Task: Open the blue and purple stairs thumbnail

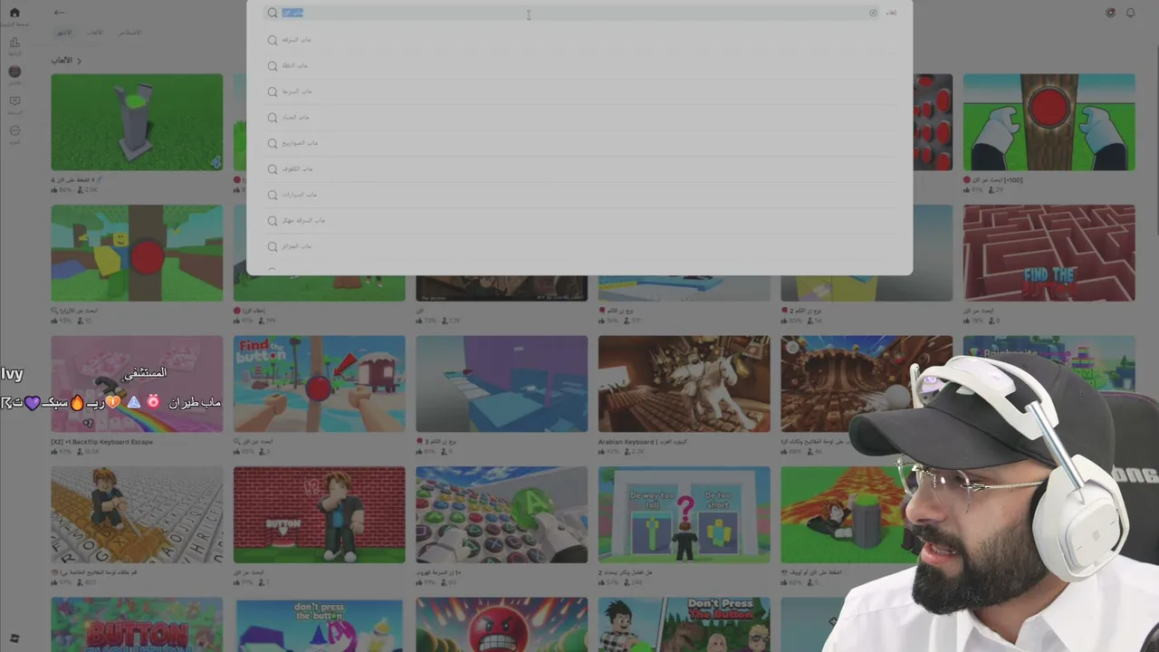Action: pyautogui.click(x=502, y=384)
